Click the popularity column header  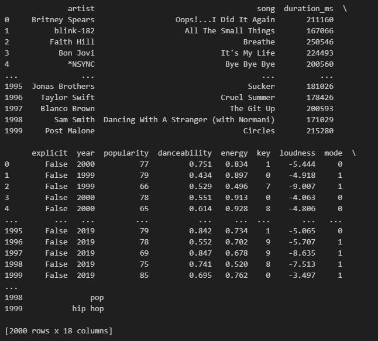tap(126, 153)
